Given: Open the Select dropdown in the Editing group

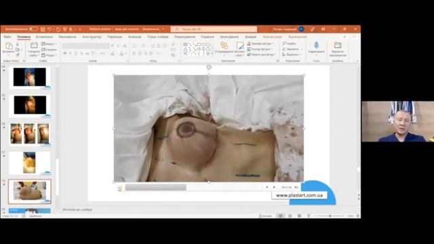Looking at the screenshot, I should click(x=292, y=55).
